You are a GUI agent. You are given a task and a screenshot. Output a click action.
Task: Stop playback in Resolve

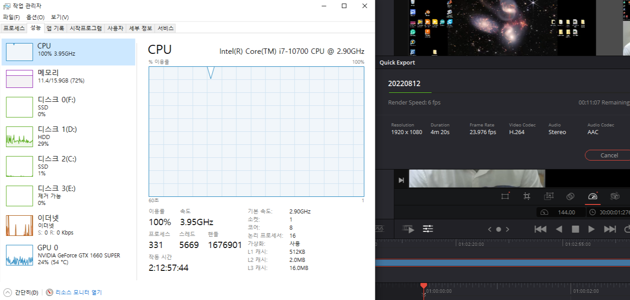(575, 229)
